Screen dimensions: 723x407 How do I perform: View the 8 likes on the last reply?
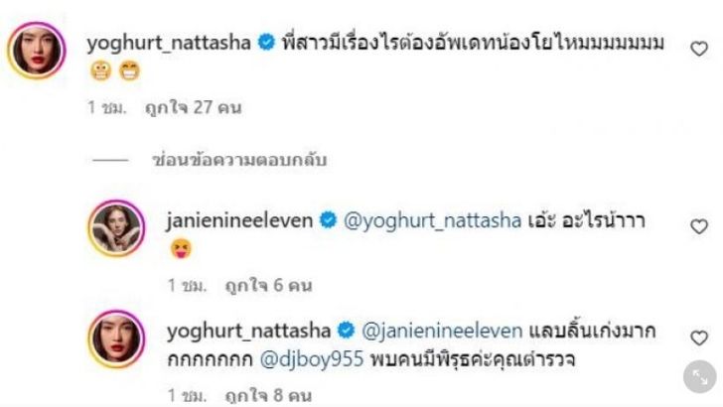point(268,396)
